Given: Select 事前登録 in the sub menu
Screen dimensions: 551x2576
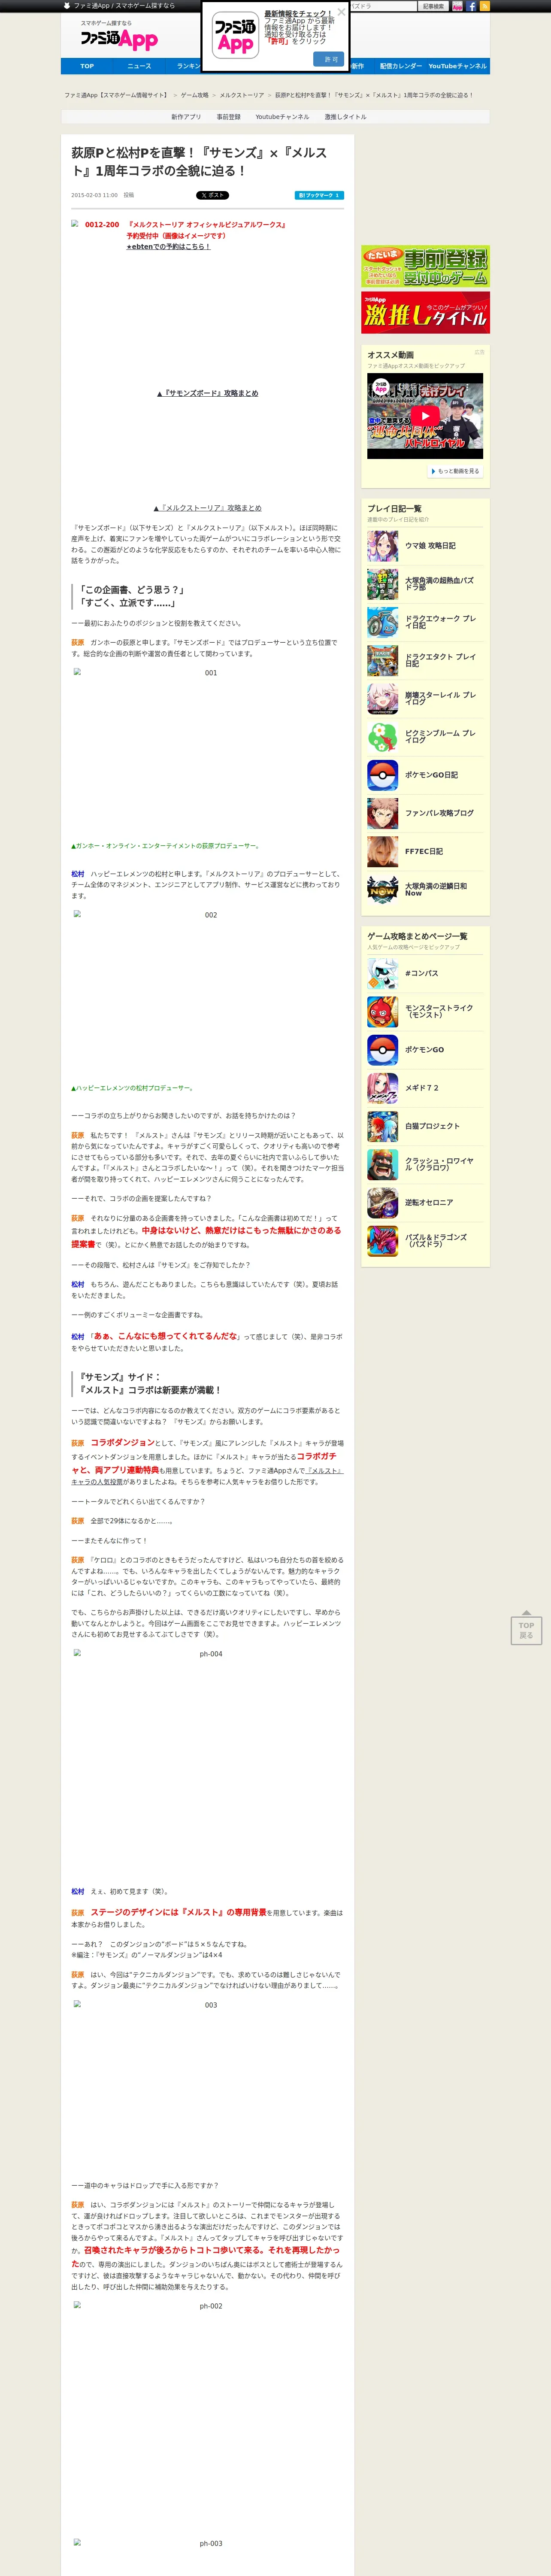Looking at the screenshot, I should coord(229,117).
